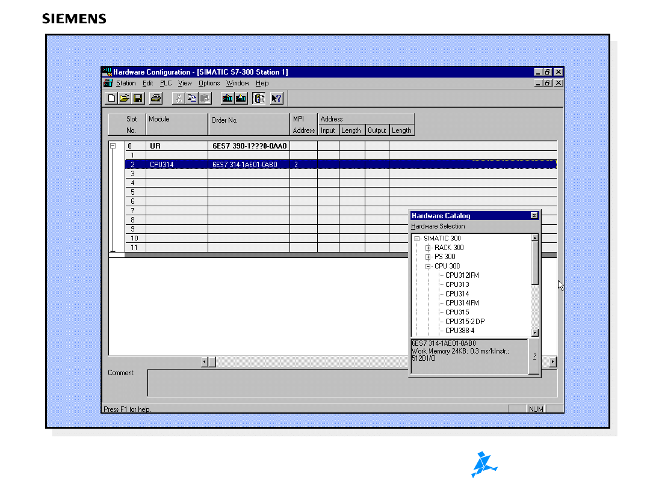Collapse the UR rack in configuration table

coord(113,145)
